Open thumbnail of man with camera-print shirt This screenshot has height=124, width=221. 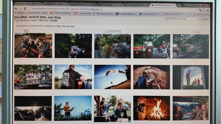[73, 77]
